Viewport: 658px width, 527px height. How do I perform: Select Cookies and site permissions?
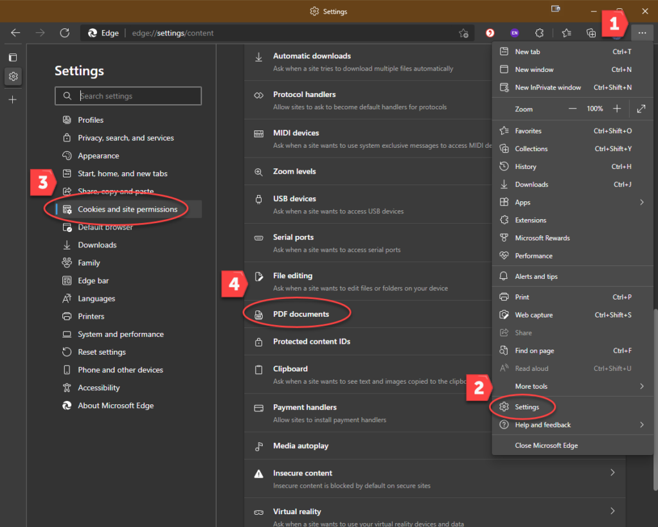(127, 210)
